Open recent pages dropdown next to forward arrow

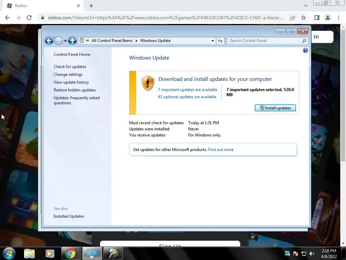tap(65, 41)
